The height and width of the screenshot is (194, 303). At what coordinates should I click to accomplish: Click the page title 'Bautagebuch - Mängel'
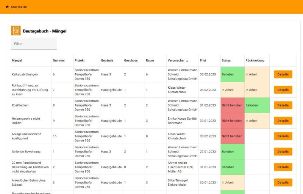tap(45, 31)
